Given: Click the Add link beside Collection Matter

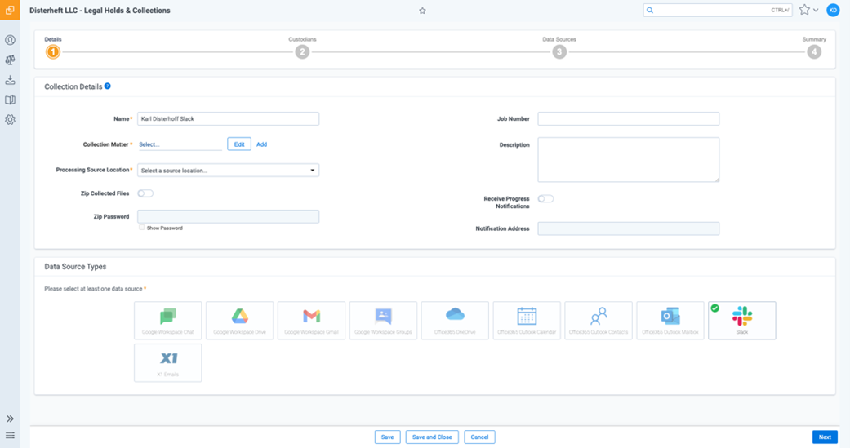Looking at the screenshot, I should pyautogui.click(x=261, y=144).
